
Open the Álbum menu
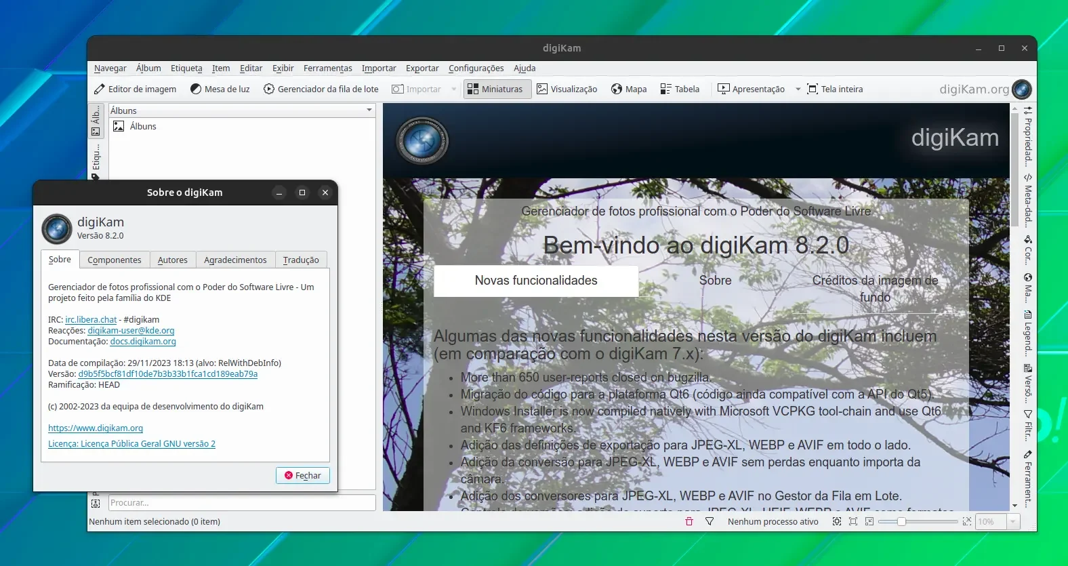148,68
